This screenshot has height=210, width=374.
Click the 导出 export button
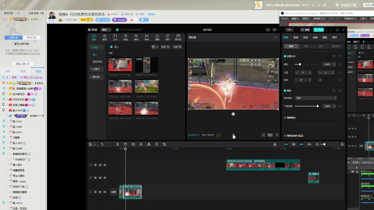tap(318, 30)
